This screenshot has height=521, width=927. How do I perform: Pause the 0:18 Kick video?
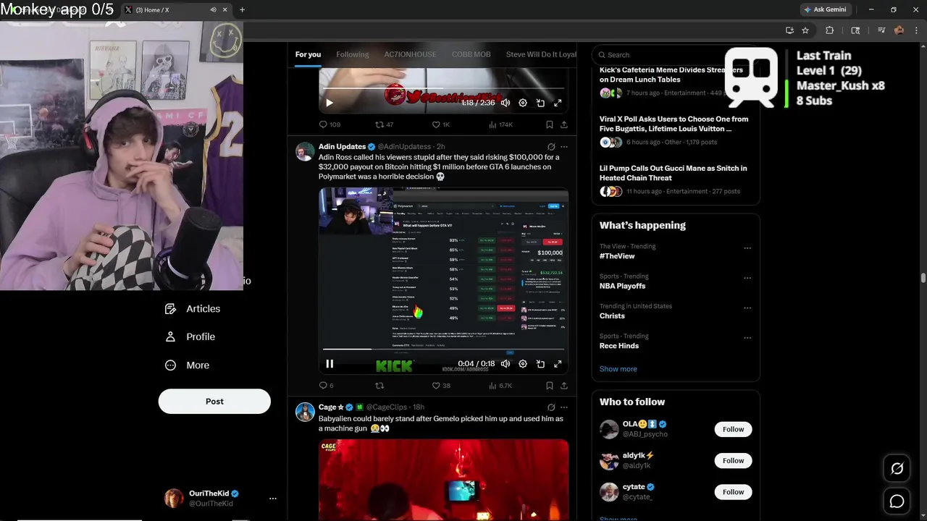pos(330,364)
